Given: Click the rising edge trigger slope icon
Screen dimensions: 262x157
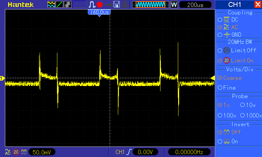Looking at the screenshot, I should [x=129, y=152].
